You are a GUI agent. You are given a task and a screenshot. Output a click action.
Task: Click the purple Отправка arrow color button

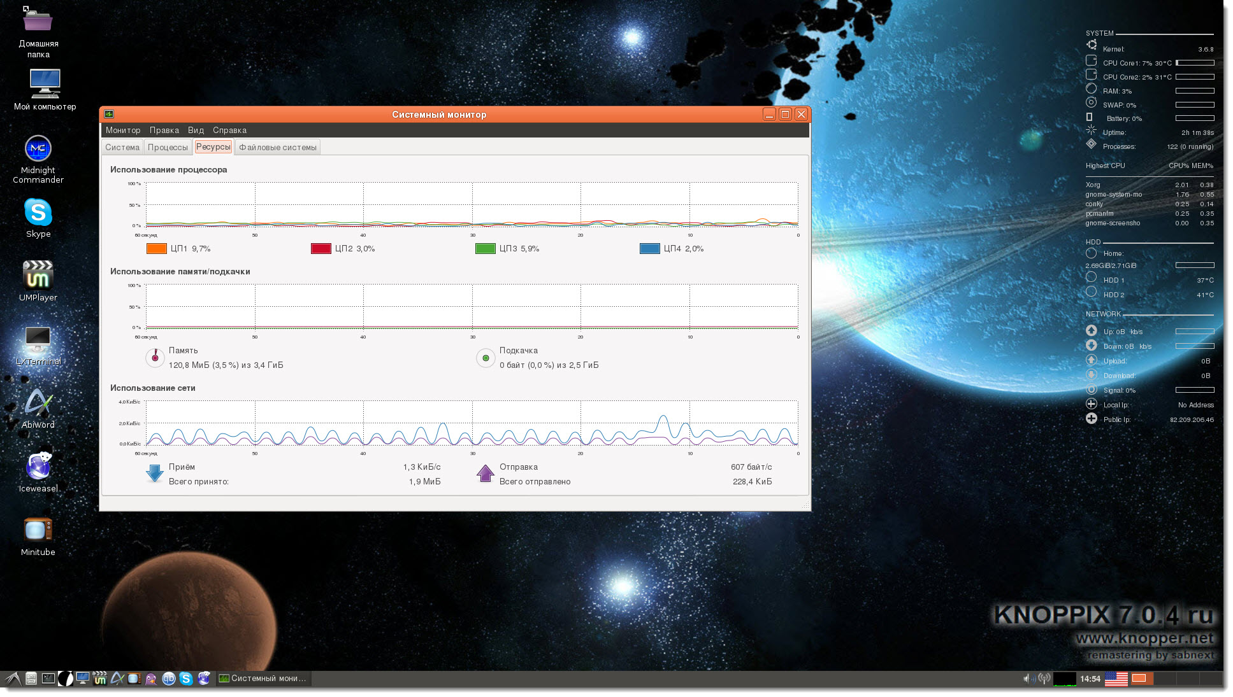[x=486, y=473]
